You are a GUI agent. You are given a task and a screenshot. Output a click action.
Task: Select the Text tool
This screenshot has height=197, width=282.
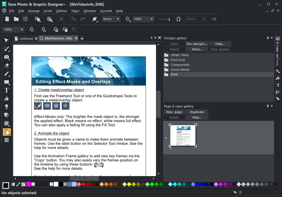[6, 90]
